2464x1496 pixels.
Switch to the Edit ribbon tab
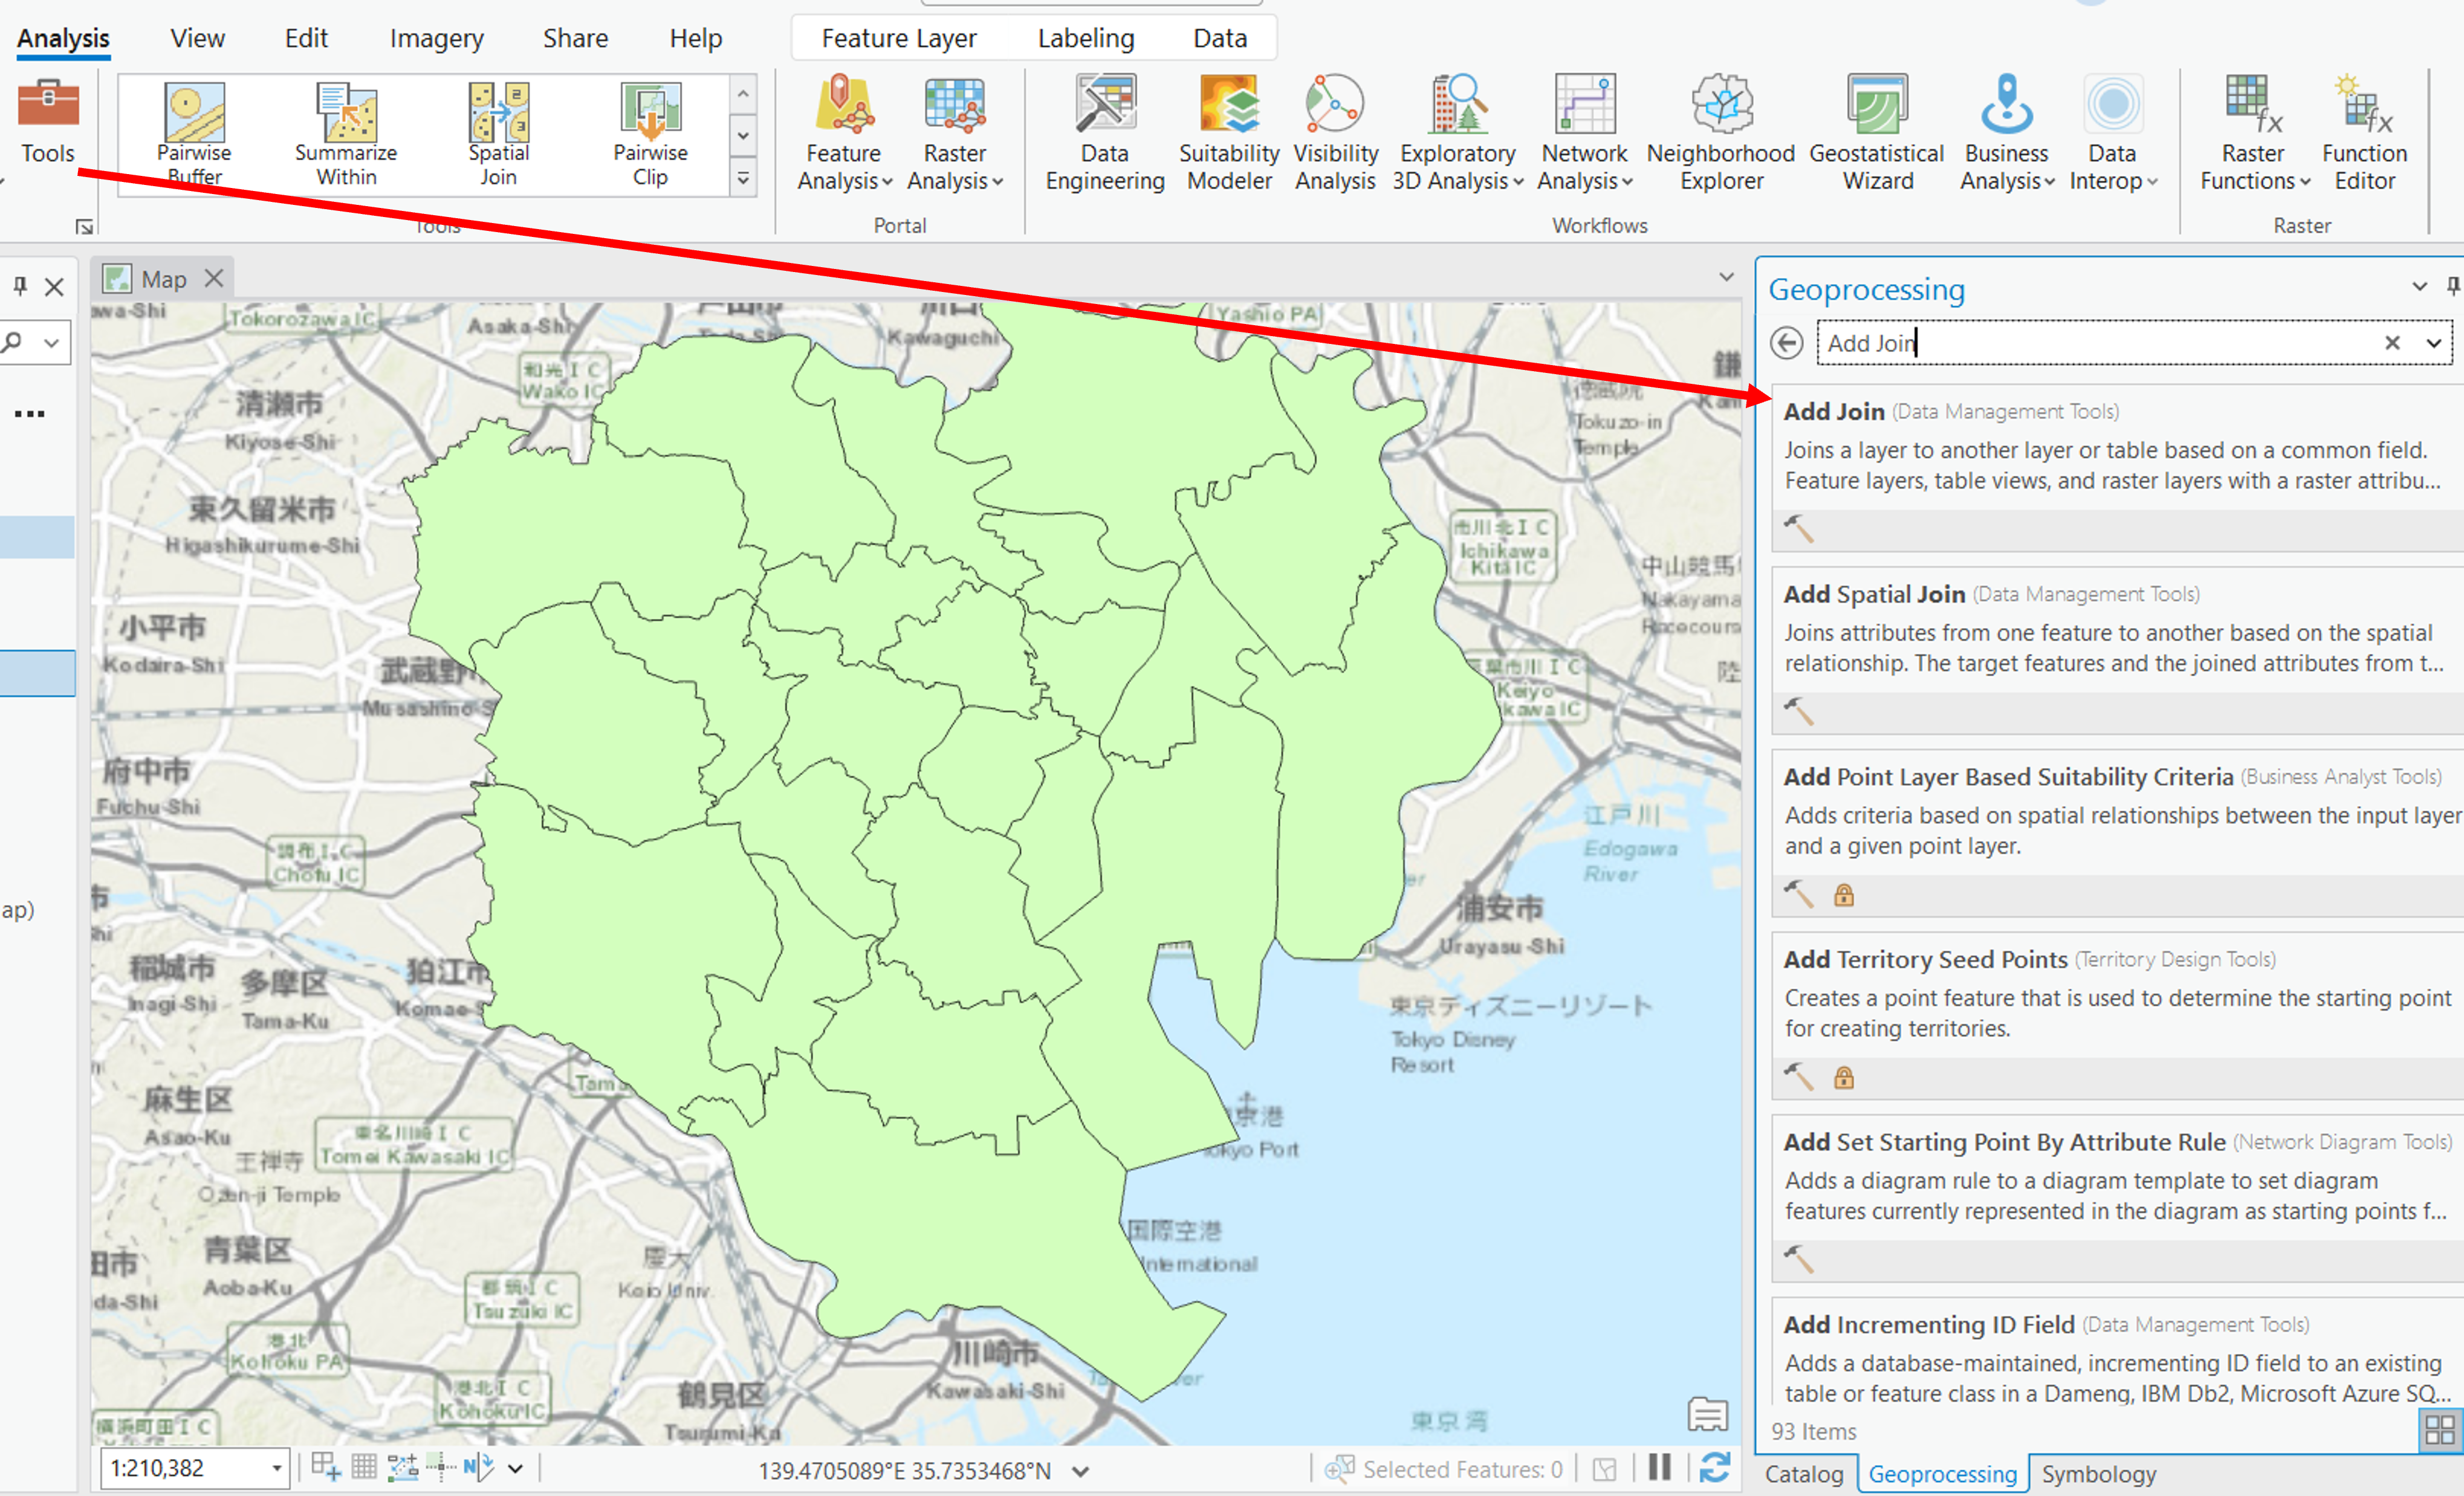pyautogui.click(x=306, y=38)
